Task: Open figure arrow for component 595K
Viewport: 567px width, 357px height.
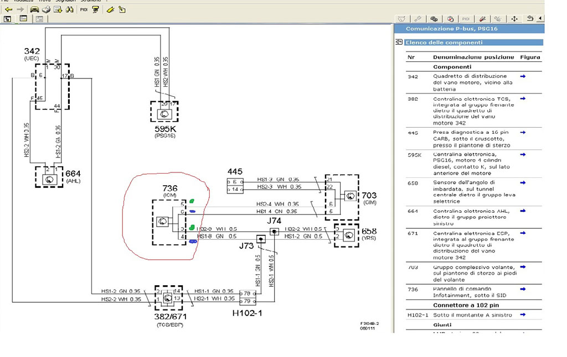Action: (x=523, y=155)
